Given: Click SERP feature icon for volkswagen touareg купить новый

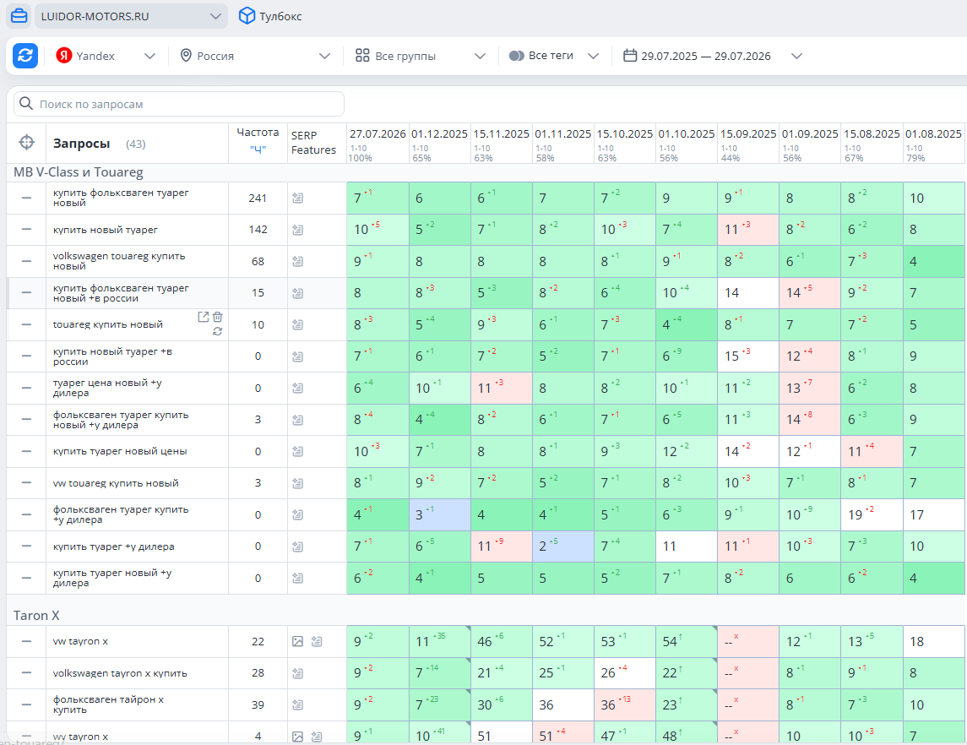Looking at the screenshot, I should (298, 262).
